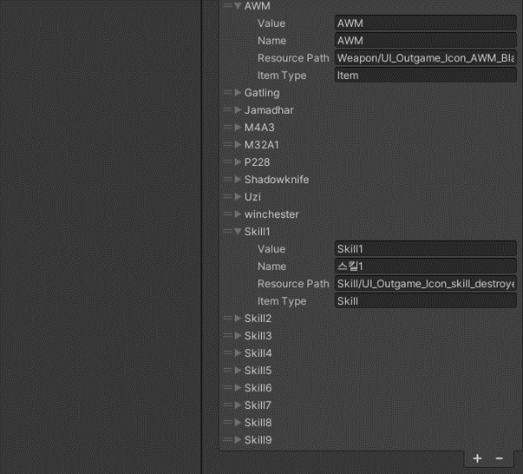
Task: Grab the drag handle beside Skill6
Action: (227, 387)
